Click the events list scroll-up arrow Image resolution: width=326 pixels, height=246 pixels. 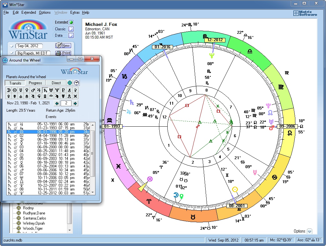[93, 125]
